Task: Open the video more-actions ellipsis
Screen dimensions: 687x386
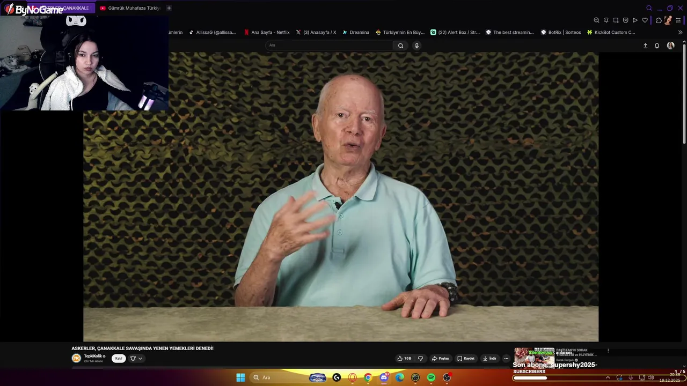Action: coord(506,358)
